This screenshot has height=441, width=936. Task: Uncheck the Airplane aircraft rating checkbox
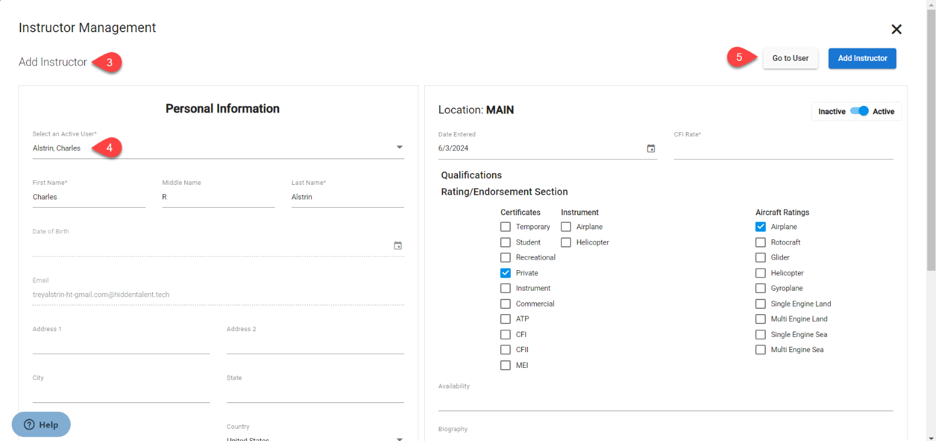[x=760, y=227]
